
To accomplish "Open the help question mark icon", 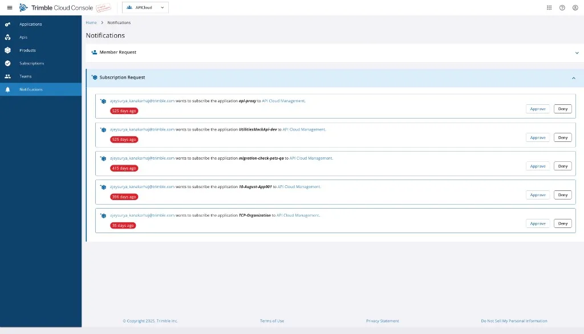I will pyautogui.click(x=562, y=7).
